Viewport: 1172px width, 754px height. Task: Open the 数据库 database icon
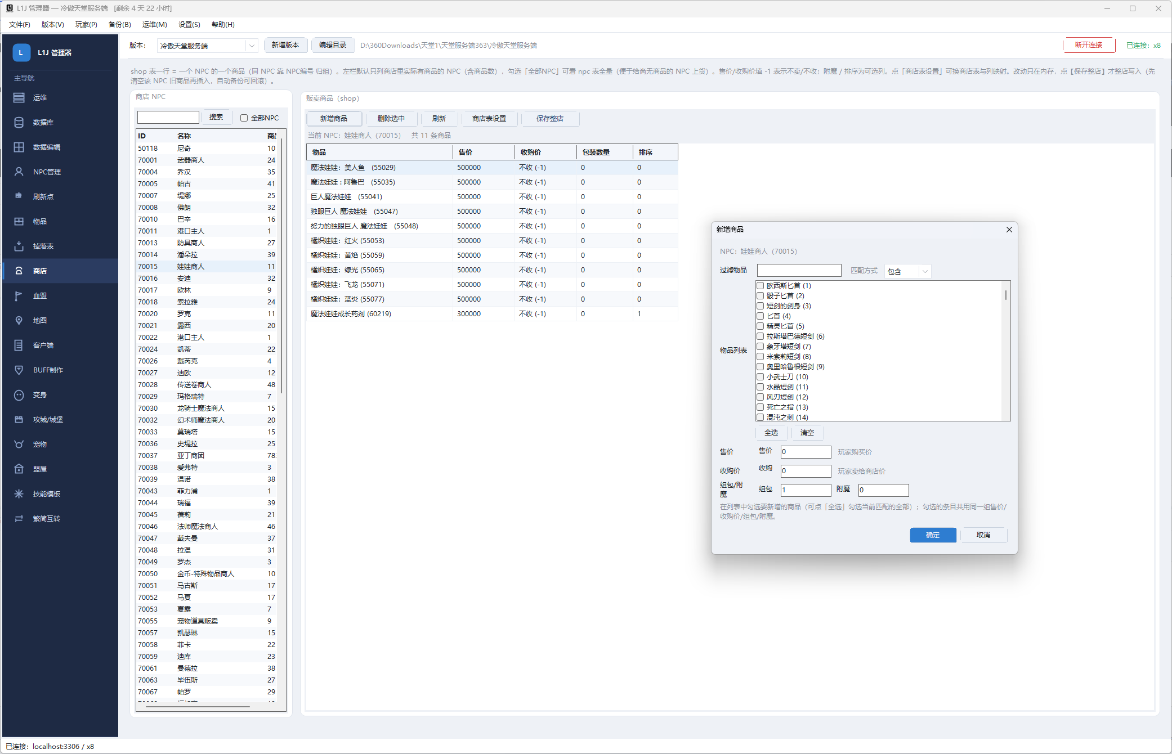19,122
